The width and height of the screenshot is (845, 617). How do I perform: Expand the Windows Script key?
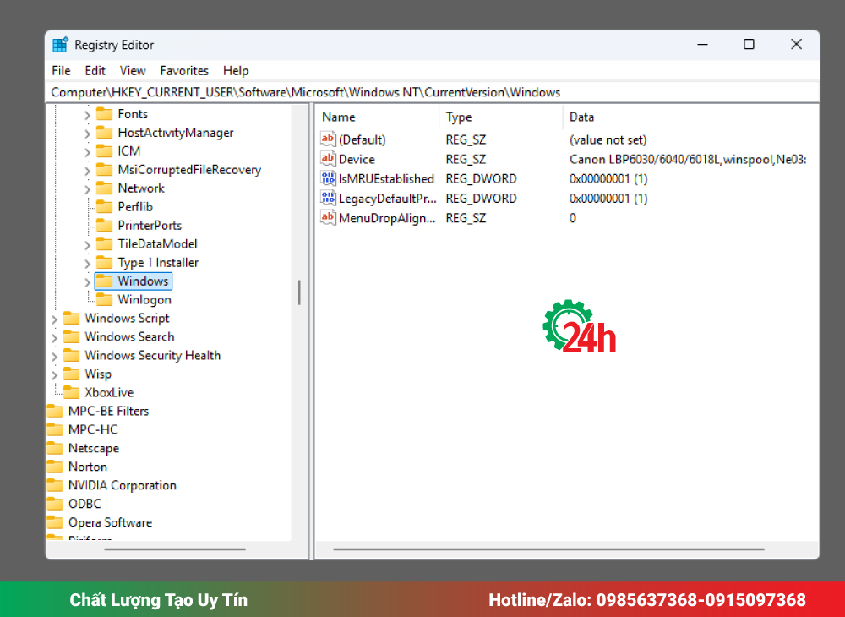click(x=54, y=319)
